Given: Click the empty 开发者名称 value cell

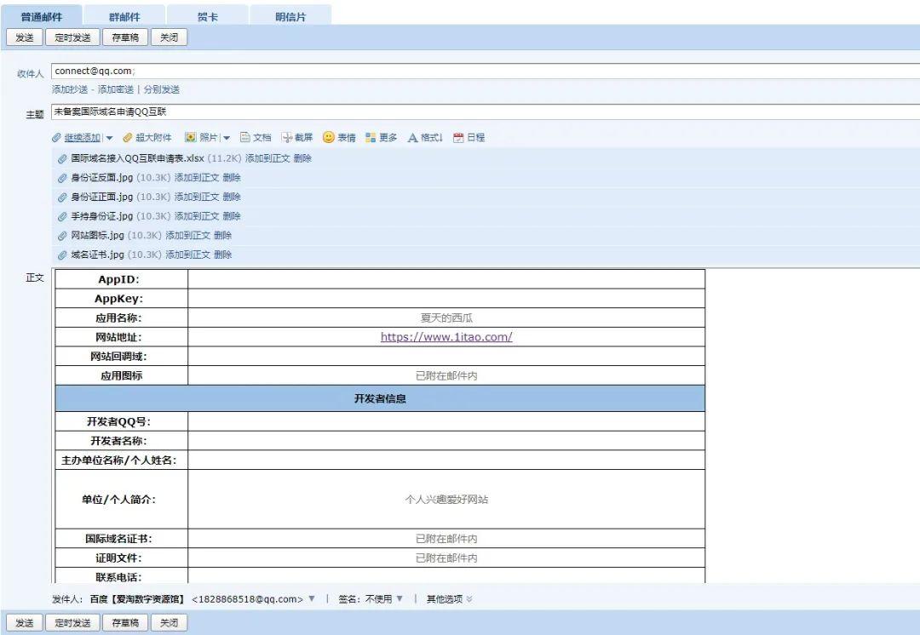Looking at the screenshot, I should tap(446, 441).
